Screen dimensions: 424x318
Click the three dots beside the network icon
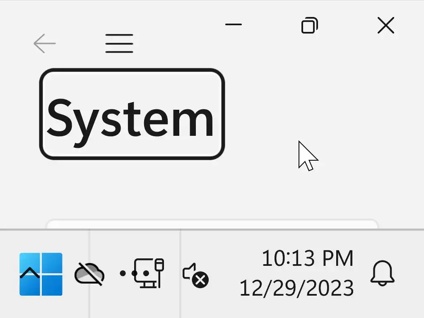coord(135,273)
